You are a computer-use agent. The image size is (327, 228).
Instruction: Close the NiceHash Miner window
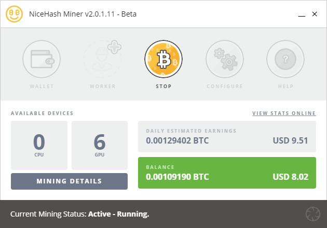pyautogui.click(x=315, y=15)
